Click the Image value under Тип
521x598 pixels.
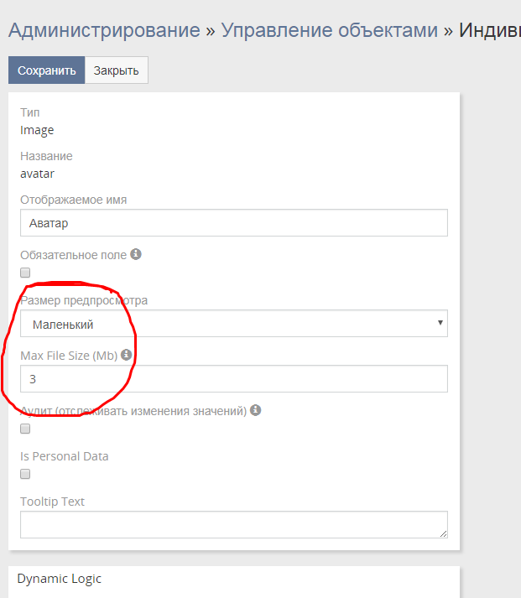[37, 130]
